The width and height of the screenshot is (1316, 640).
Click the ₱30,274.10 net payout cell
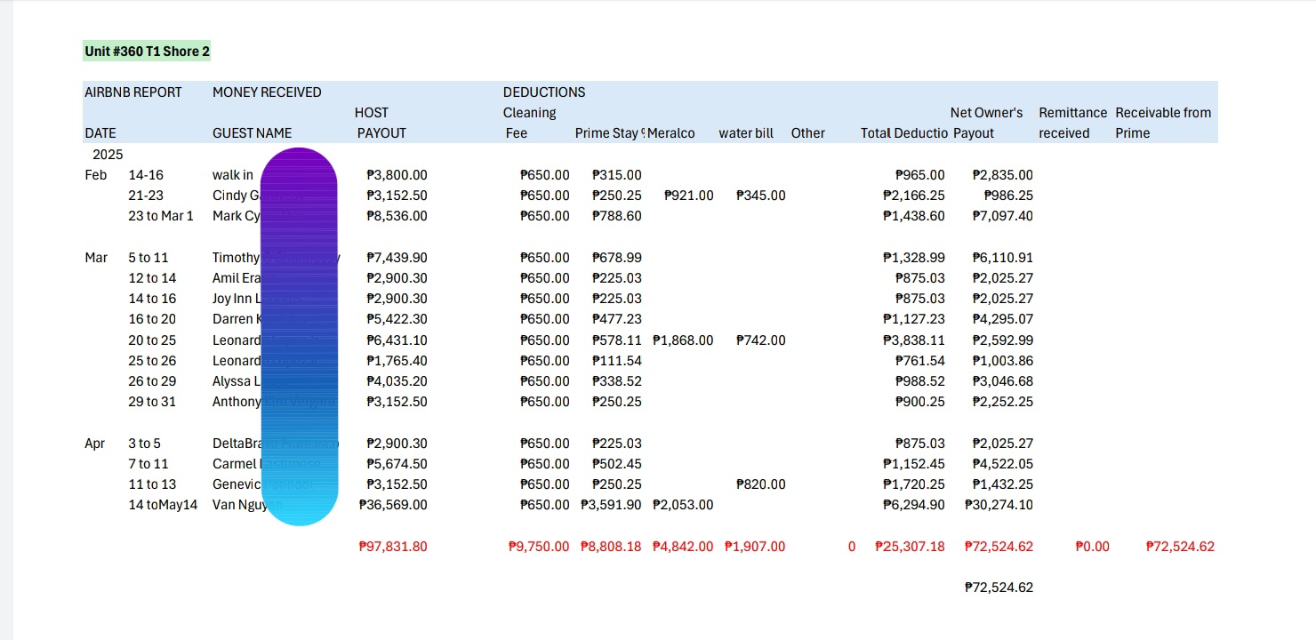pyautogui.click(x=999, y=505)
